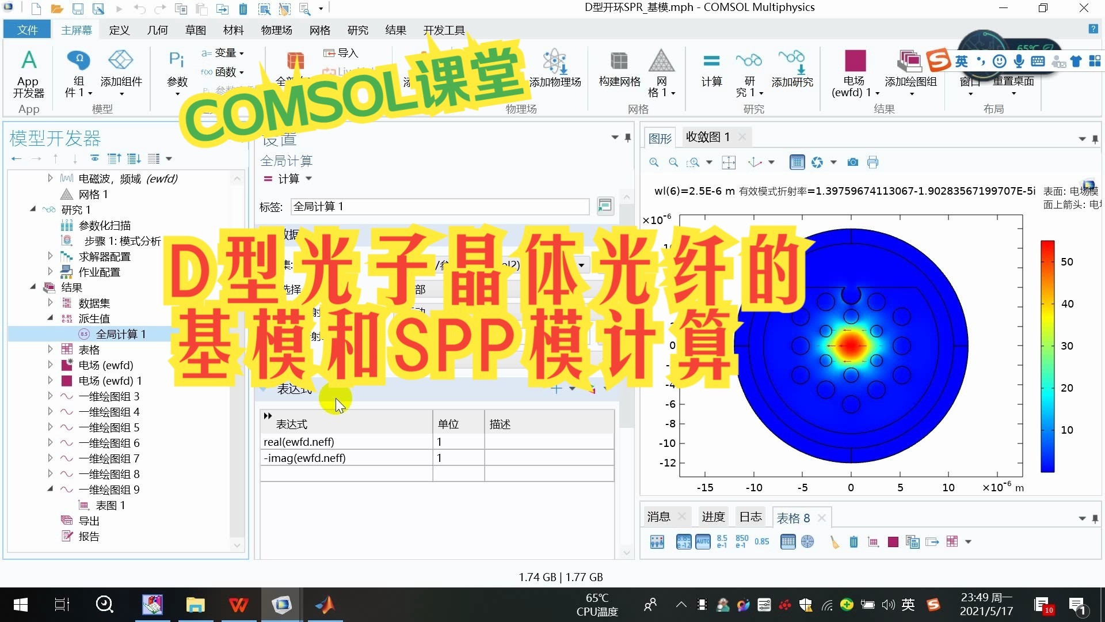Switch to the 收敛图 1 tab
The image size is (1105, 622).
click(x=707, y=136)
